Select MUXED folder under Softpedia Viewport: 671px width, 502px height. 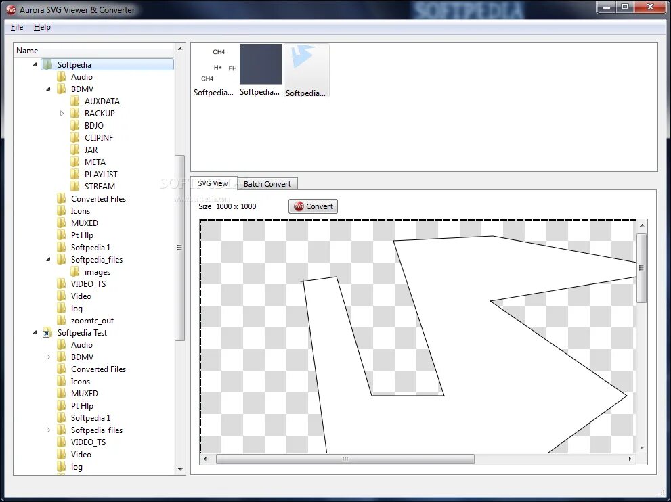pos(85,223)
